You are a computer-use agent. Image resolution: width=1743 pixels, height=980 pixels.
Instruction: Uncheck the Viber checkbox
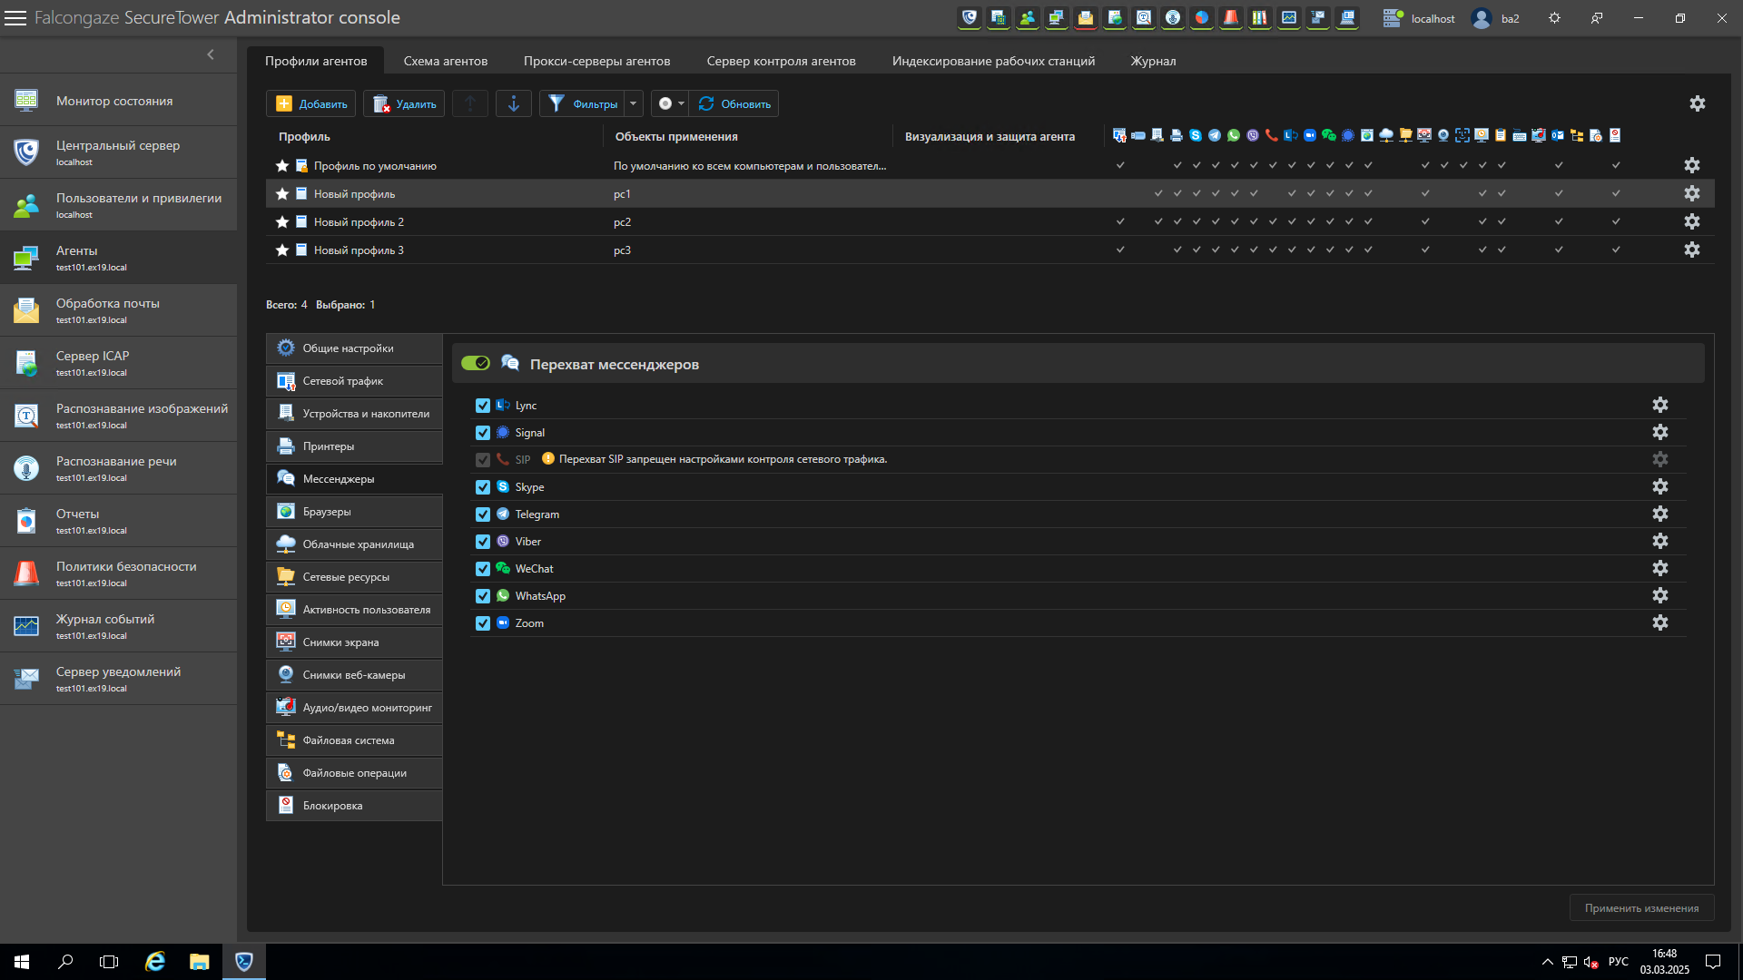[483, 542]
